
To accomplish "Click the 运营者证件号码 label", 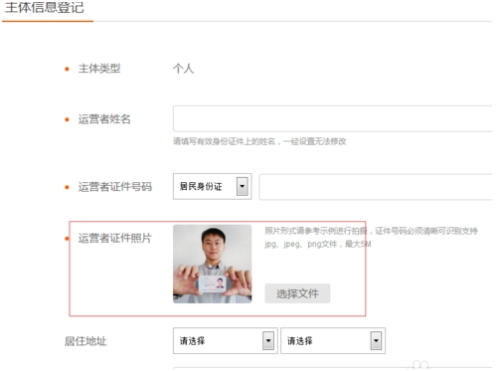I will [x=115, y=187].
